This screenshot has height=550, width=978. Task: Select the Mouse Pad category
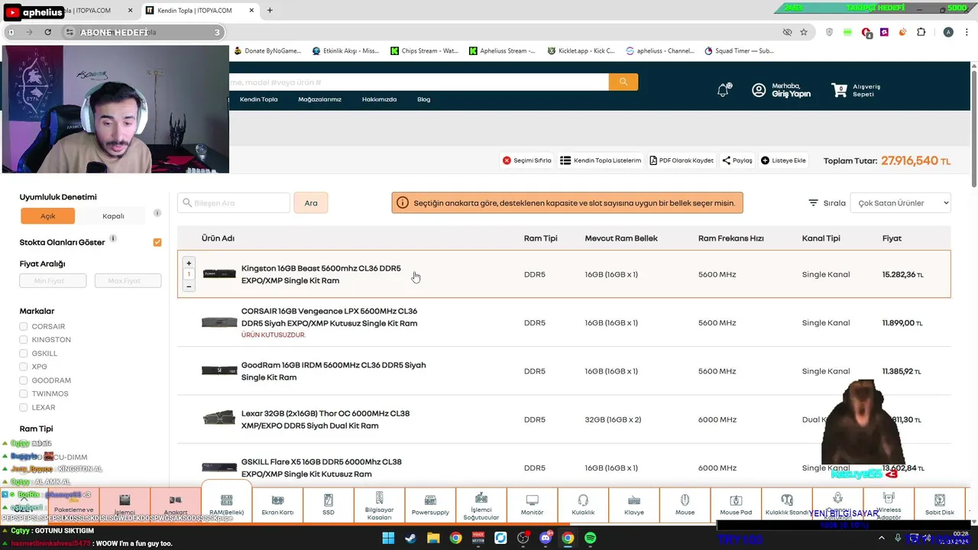(x=736, y=504)
